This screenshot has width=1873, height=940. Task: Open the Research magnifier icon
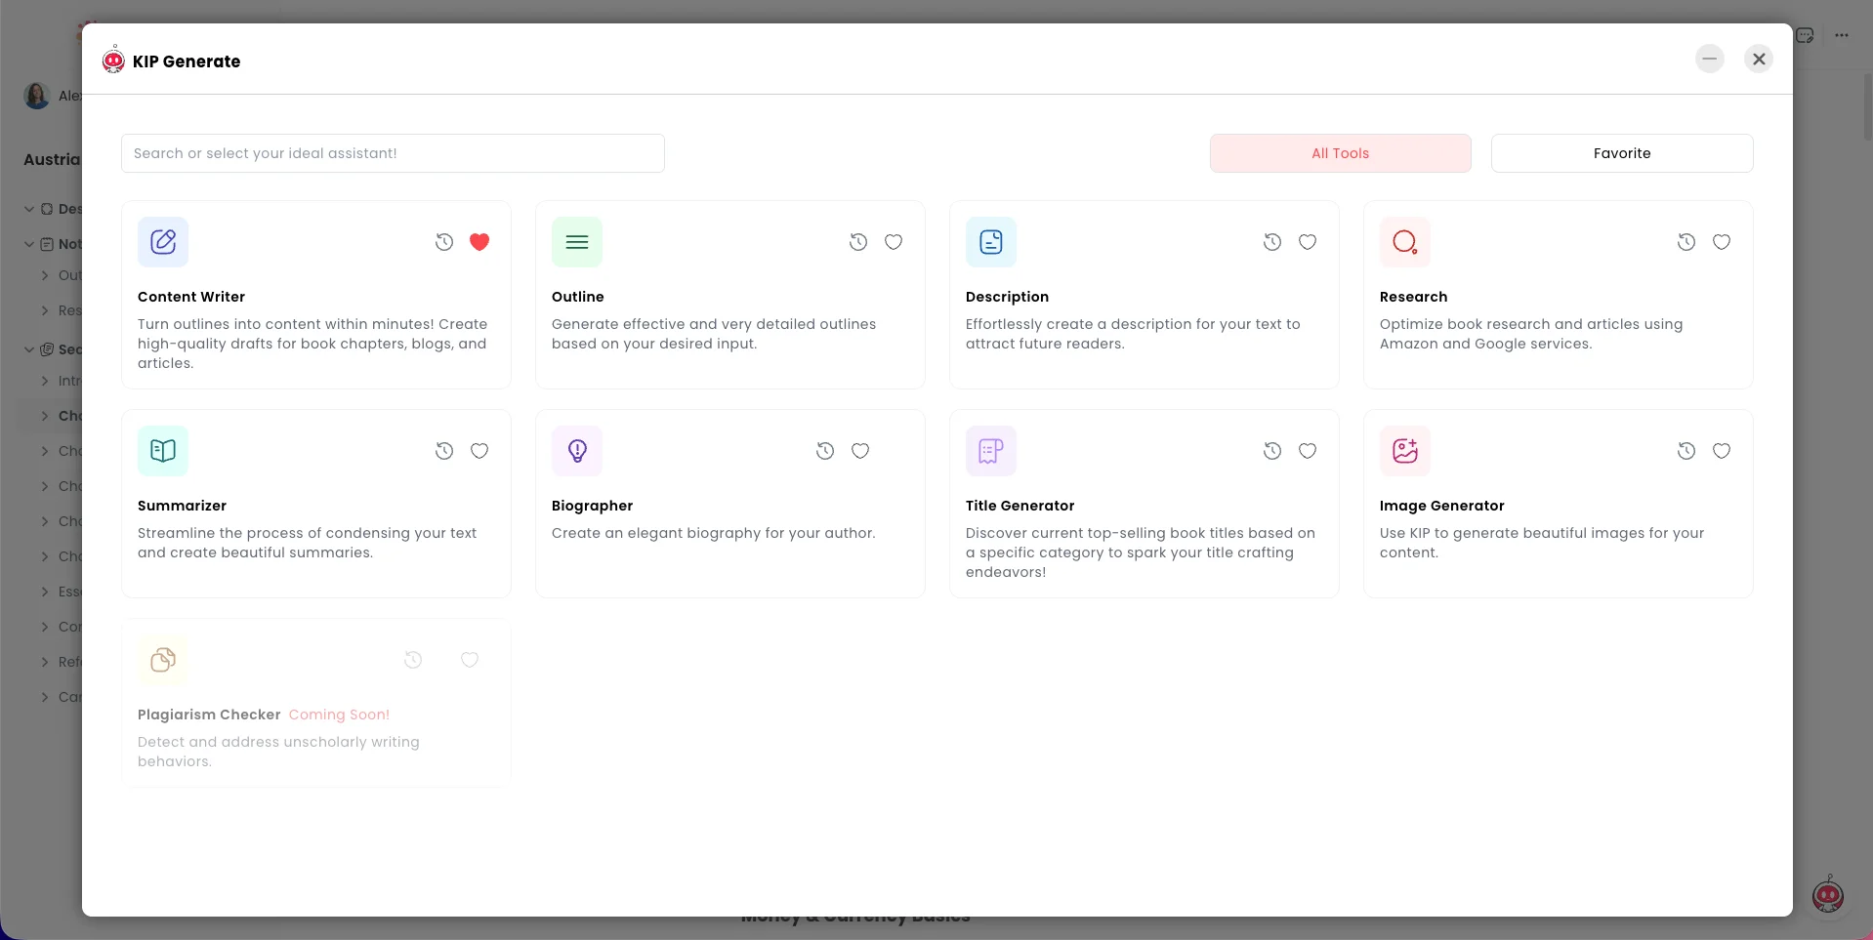click(1404, 241)
